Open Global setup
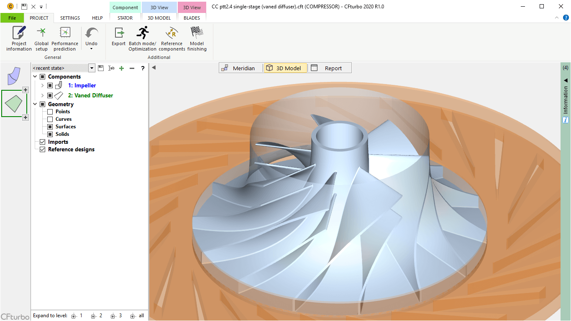This screenshot has width=571, height=321. point(41,38)
